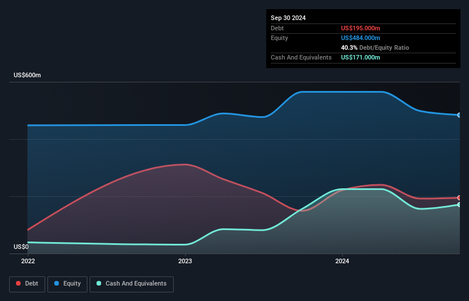The image size is (469, 301).
Task: Click the blue Equity legend dot
Action: pyautogui.click(x=57, y=283)
